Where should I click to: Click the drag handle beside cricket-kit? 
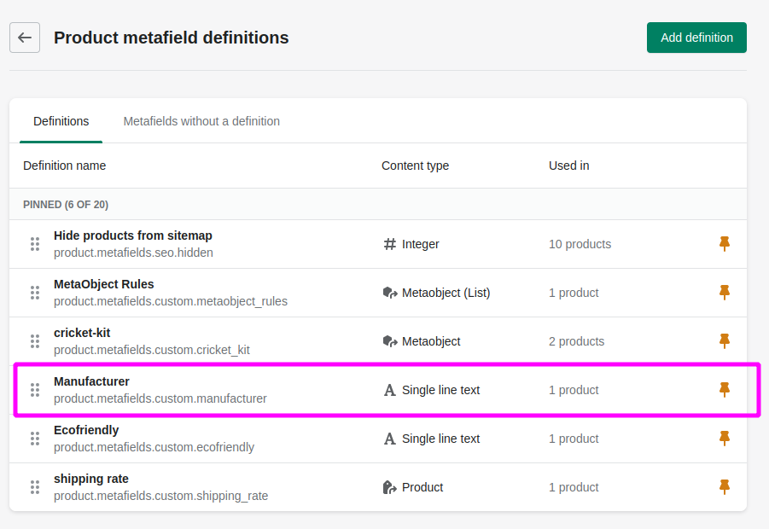click(35, 341)
